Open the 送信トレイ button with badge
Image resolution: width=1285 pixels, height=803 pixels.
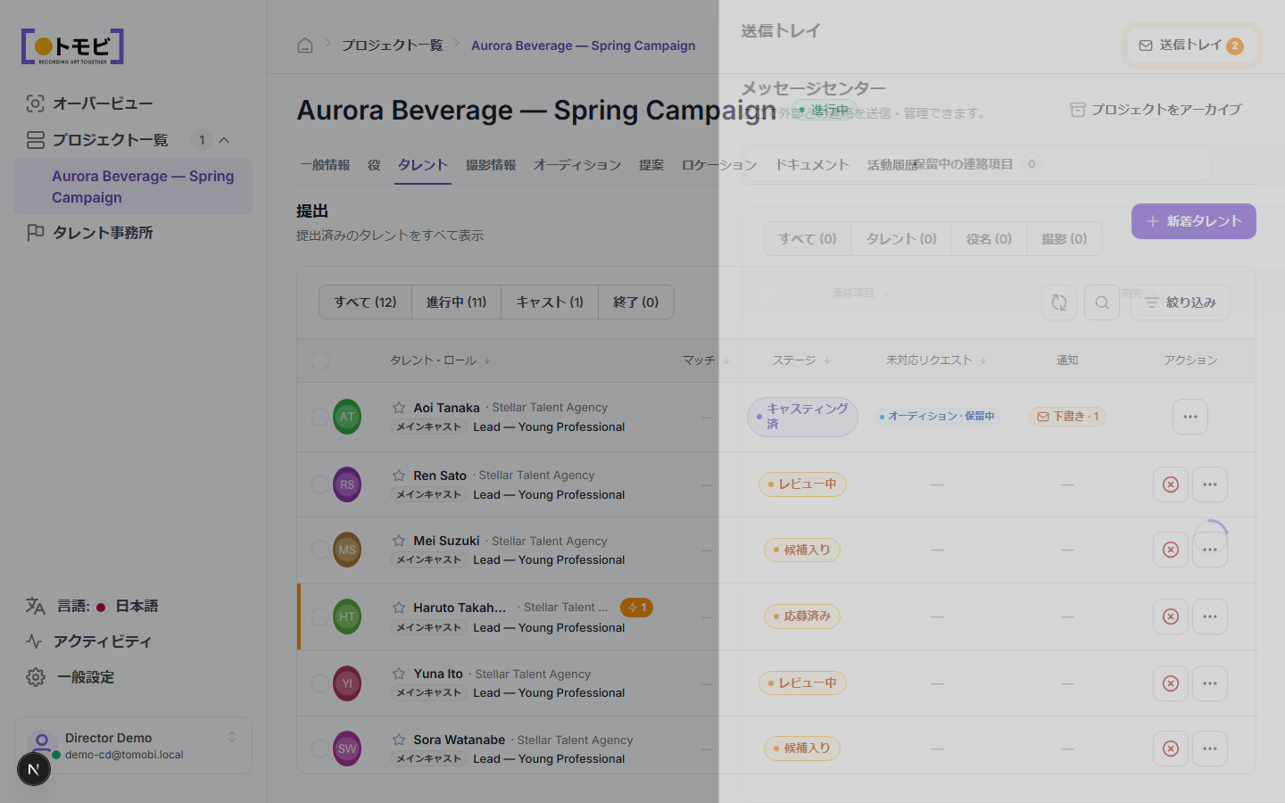[x=1191, y=46]
